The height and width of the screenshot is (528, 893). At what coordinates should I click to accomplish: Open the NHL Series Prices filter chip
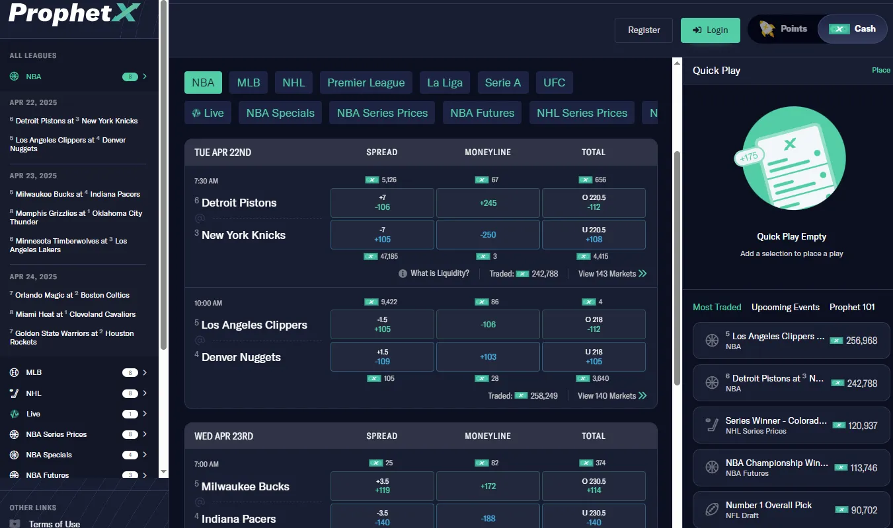(x=582, y=113)
